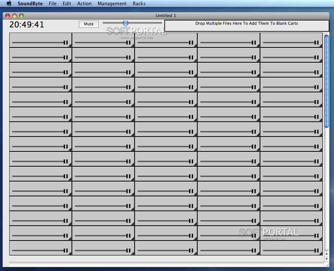The image size is (334, 271).
Task: Open corner triangle of tenth row, second column cart
Action: [x=132, y=179]
